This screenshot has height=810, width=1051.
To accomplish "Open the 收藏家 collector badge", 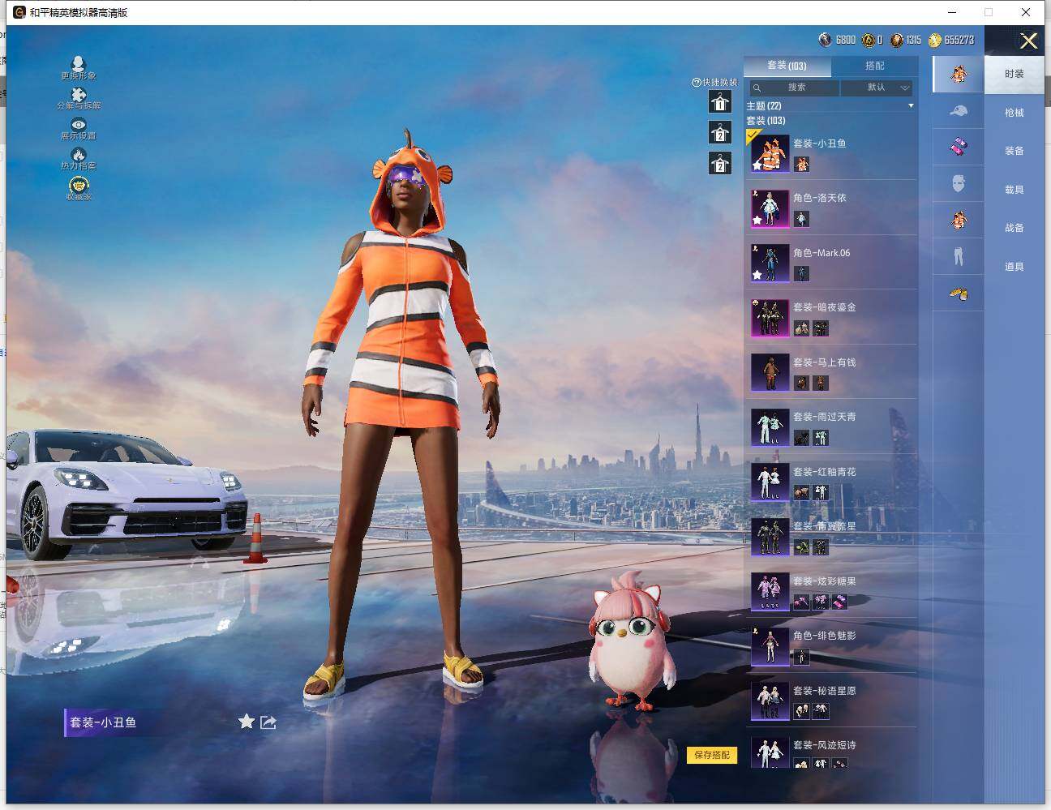I will pyautogui.click(x=79, y=186).
